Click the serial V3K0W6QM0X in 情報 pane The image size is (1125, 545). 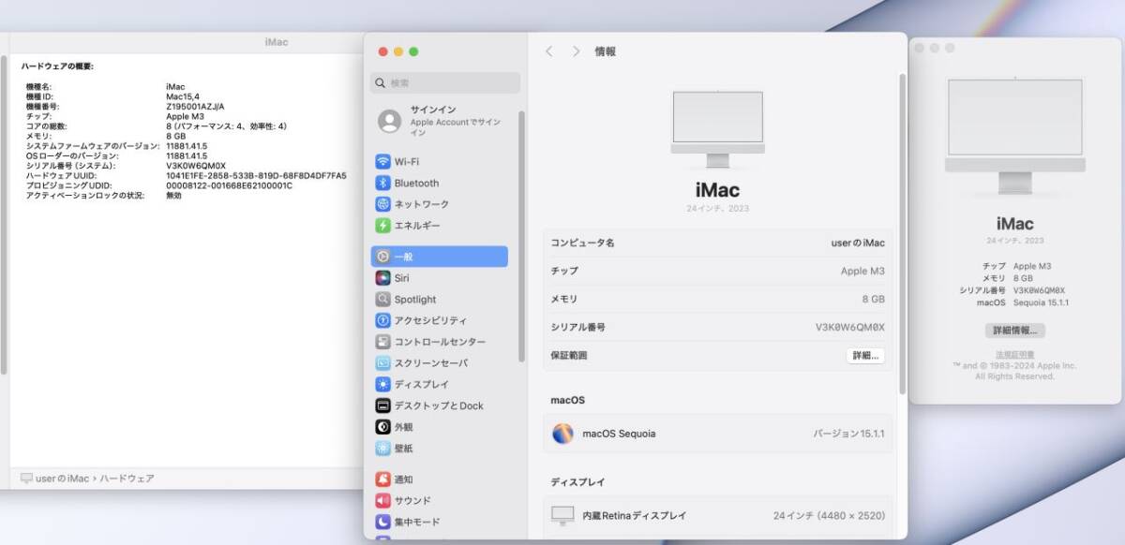(849, 328)
